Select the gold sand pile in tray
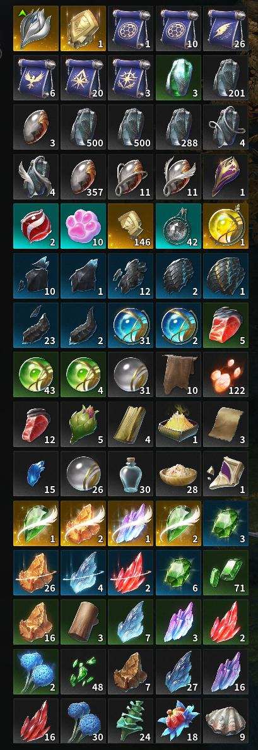This screenshot has width=258, height=750. pyautogui.click(x=178, y=424)
